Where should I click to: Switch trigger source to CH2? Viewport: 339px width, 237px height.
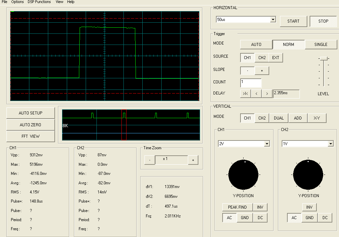click(x=262, y=58)
